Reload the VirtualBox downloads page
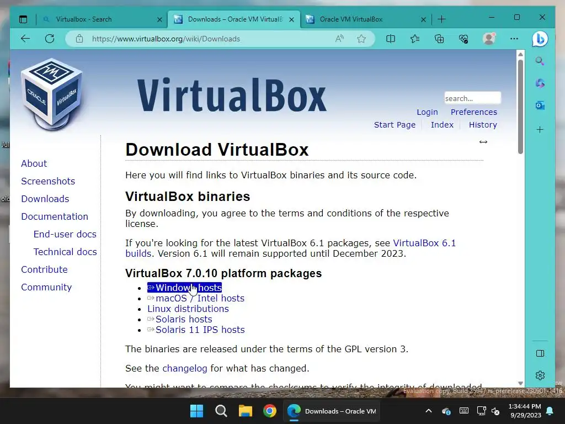 coord(50,39)
